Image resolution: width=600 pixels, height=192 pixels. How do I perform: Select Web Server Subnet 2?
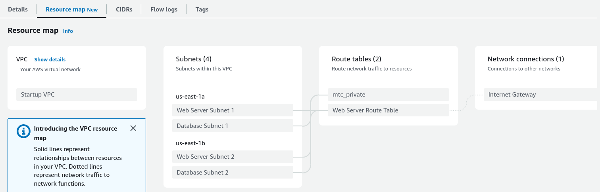click(x=233, y=156)
